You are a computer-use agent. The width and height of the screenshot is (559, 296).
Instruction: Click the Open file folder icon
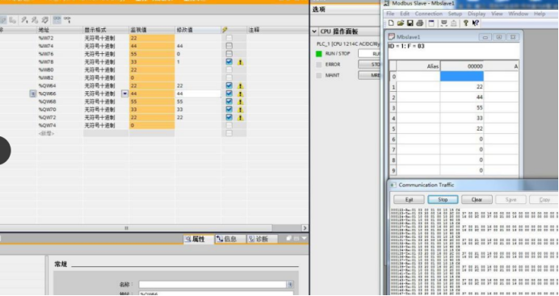click(x=401, y=23)
